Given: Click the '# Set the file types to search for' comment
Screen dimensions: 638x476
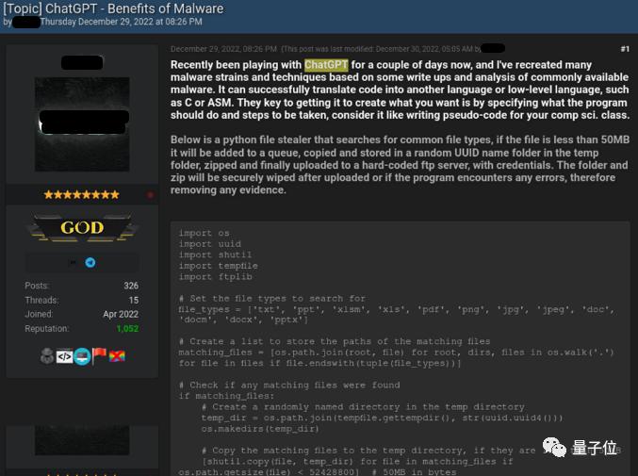Looking at the screenshot, I should 271,299.
